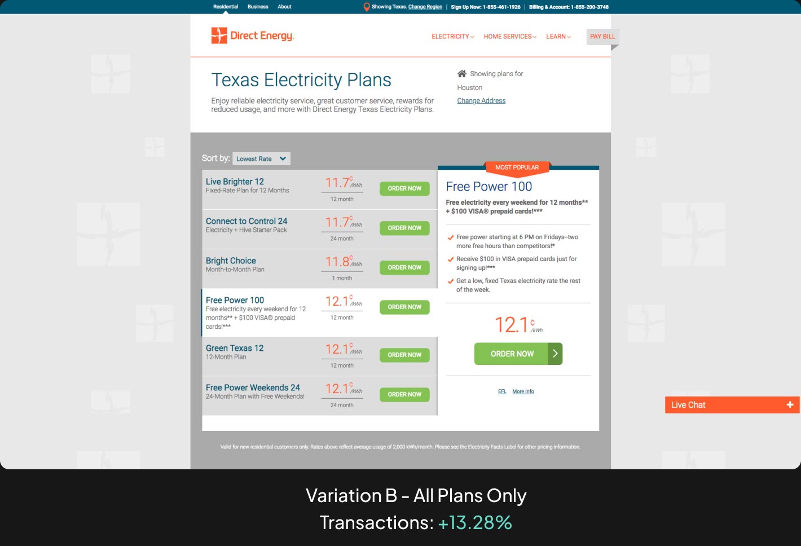Order the Live Brighter 12 plan
This screenshot has height=546, width=801.
pos(404,188)
